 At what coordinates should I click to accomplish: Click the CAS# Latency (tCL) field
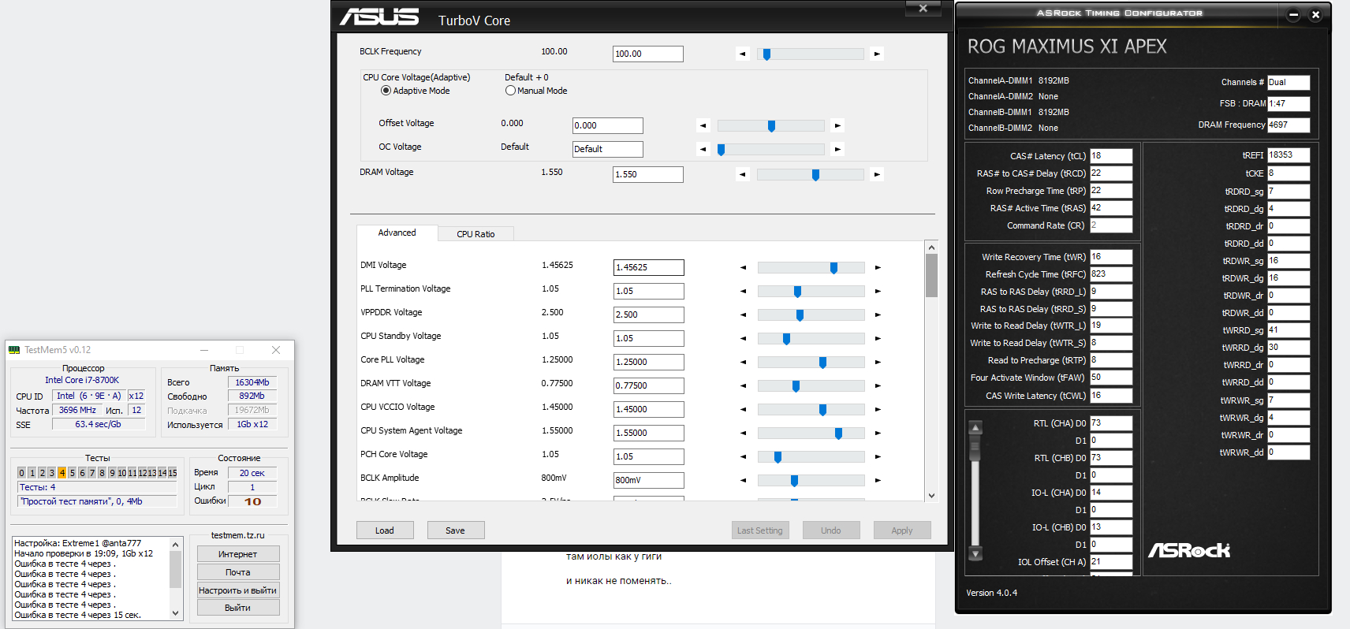tap(1111, 156)
